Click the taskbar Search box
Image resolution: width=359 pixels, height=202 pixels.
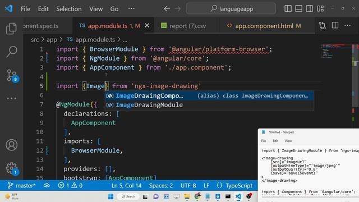click(128, 196)
